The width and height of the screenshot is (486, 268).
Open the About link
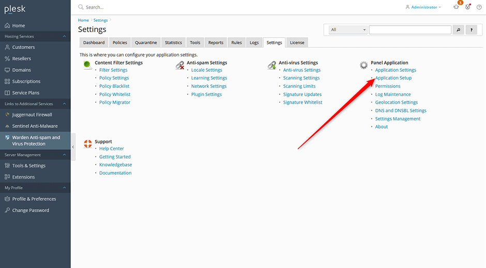(x=381, y=127)
